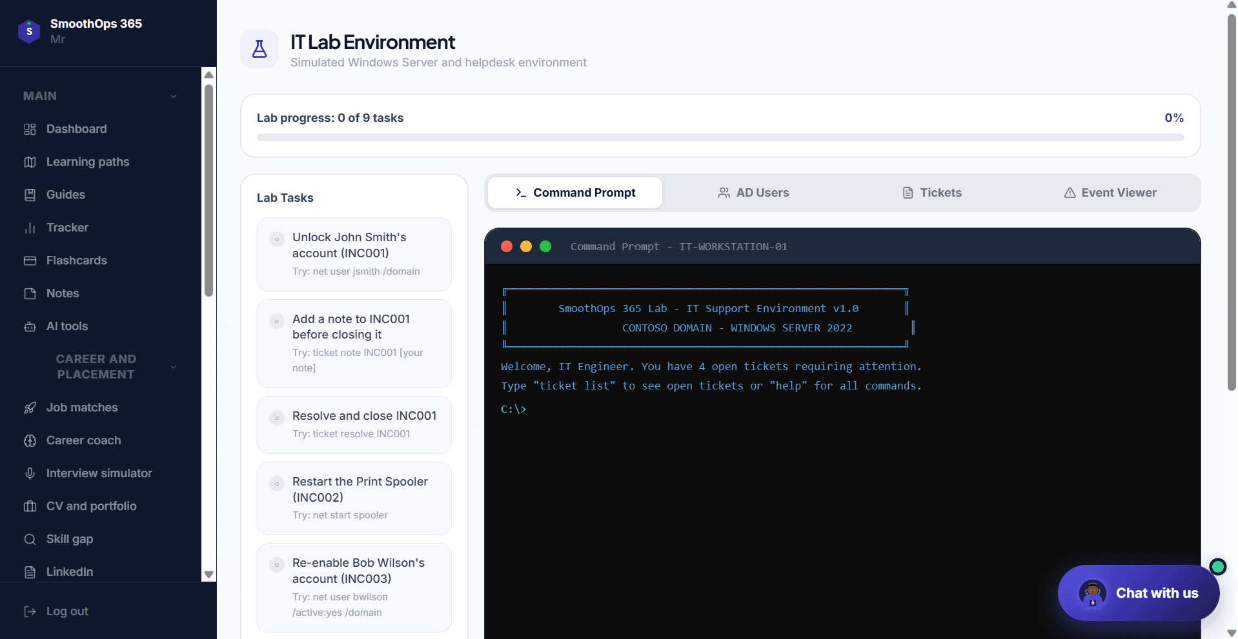Screen dimensions: 1238x639
Task: Click the Tracker bar chart icon
Action: point(30,228)
